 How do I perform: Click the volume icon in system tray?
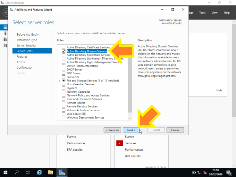pyautogui.click(x=205, y=173)
